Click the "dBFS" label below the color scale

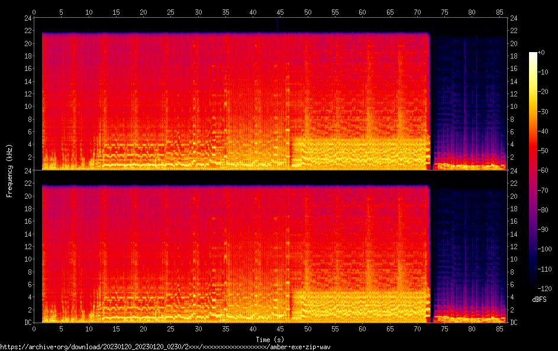[539, 300]
